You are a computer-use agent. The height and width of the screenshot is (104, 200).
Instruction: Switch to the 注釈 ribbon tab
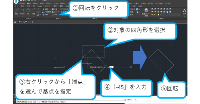coord(28,6)
